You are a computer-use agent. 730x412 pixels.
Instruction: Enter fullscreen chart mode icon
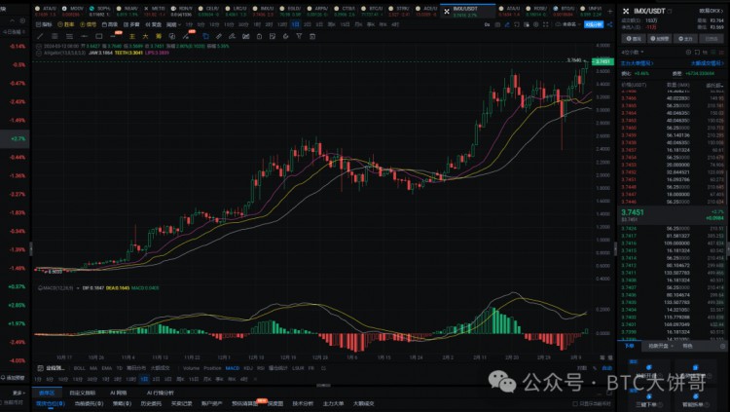click(x=546, y=24)
